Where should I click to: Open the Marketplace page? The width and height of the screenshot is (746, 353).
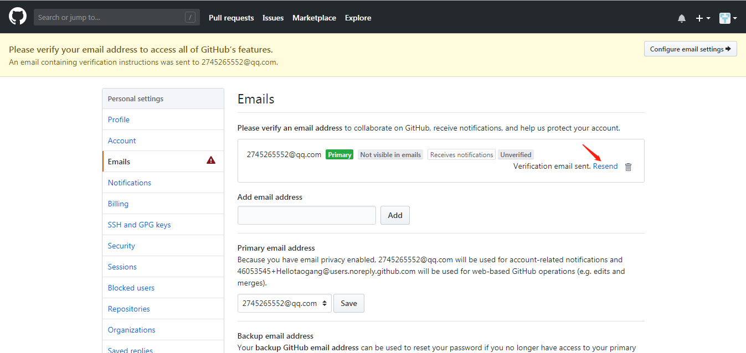click(x=314, y=18)
